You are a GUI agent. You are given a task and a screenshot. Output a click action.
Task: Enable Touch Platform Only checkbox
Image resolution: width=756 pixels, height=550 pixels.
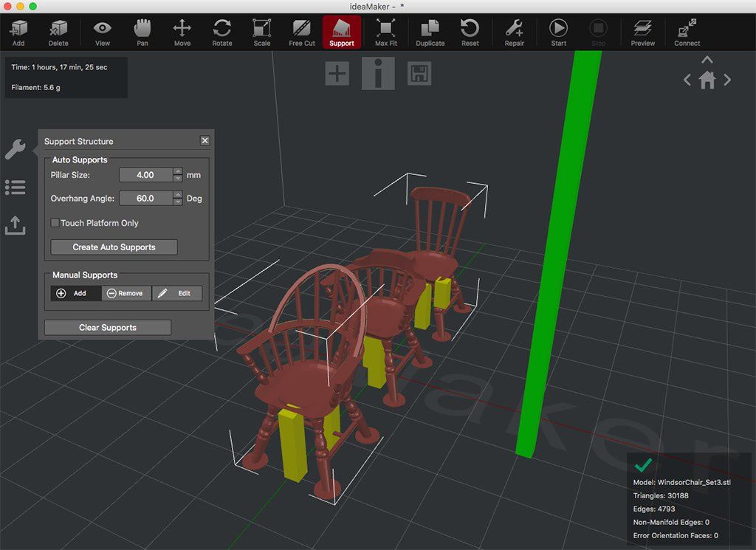tap(55, 223)
